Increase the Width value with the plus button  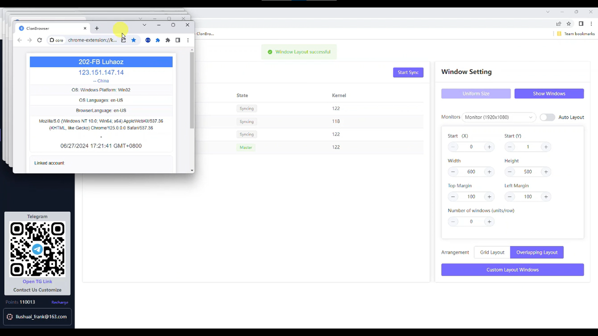(489, 172)
